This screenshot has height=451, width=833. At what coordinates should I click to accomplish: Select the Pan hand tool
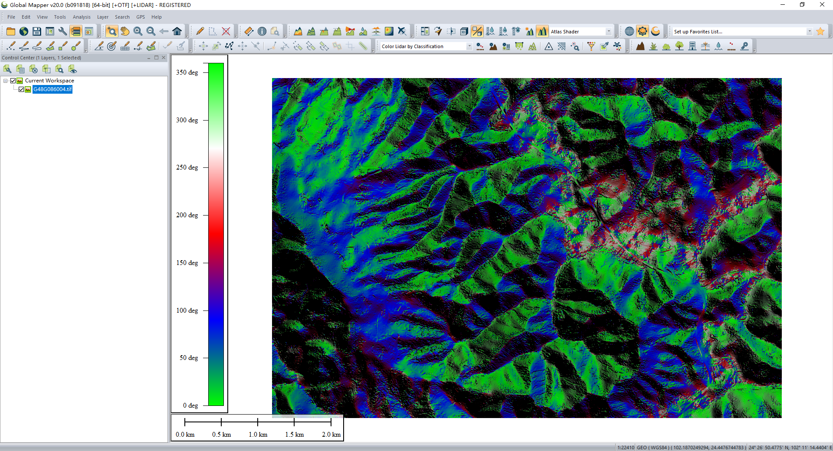125,31
